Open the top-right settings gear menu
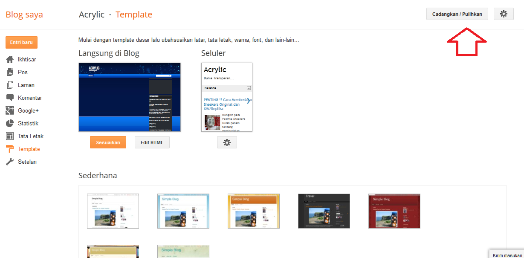The height and width of the screenshot is (258, 524). pos(504,14)
